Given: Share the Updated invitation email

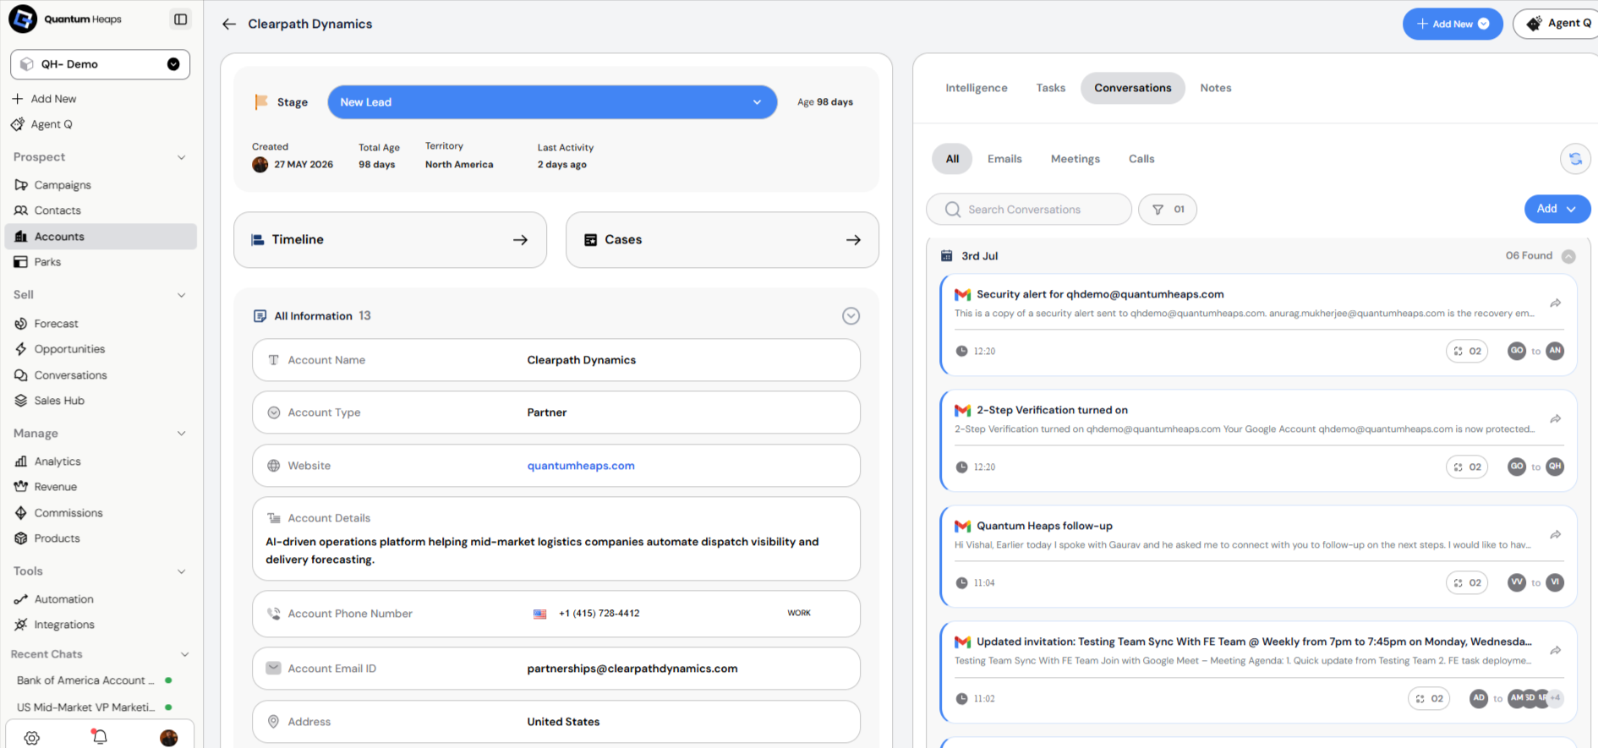Looking at the screenshot, I should click(x=1555, y=651).
